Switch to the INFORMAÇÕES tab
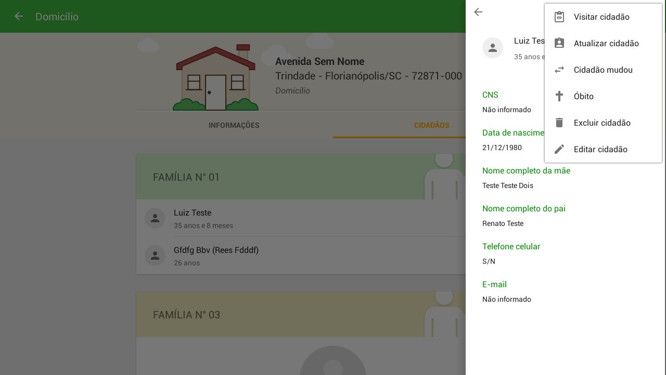The image size is (666, 375). click(234, 125)
